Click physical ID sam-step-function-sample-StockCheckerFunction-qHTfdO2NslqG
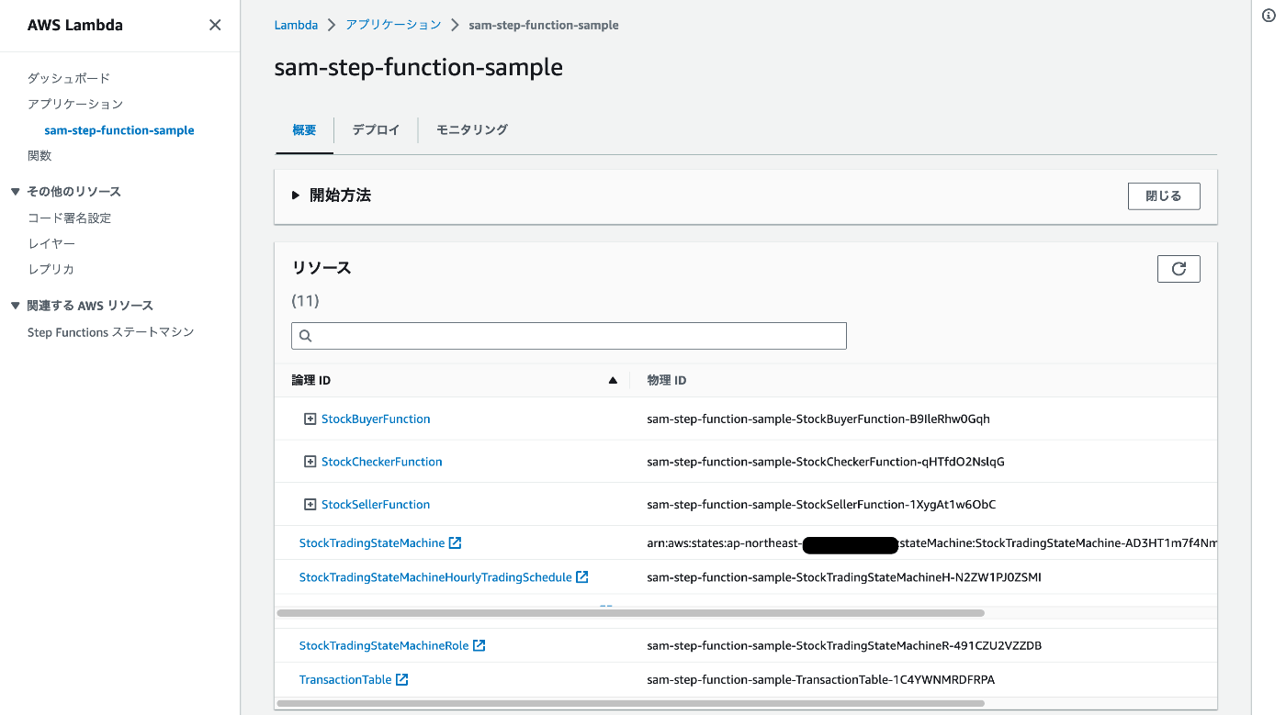This screenshot has height=715, width=1286. coord(826,462)
